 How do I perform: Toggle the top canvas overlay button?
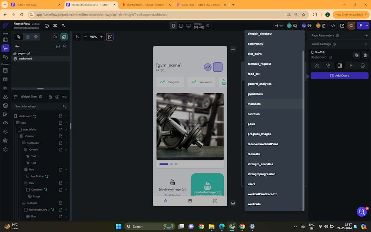click(x=233, y=49)
